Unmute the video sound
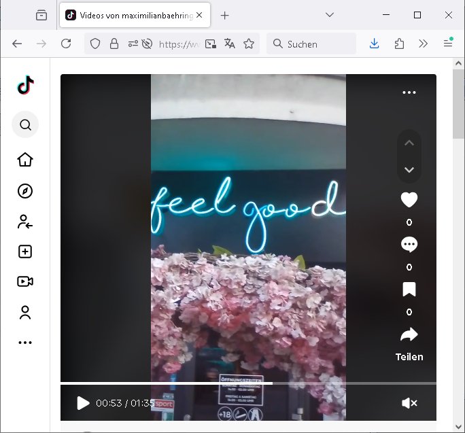Screen dimensions: 465x433 click(409, 403)
